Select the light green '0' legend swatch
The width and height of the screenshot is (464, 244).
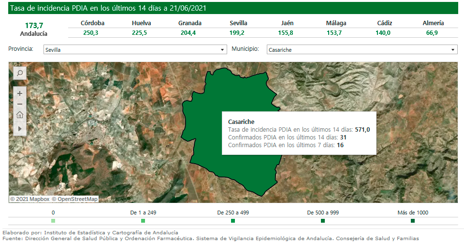click(x=53, y=221)
